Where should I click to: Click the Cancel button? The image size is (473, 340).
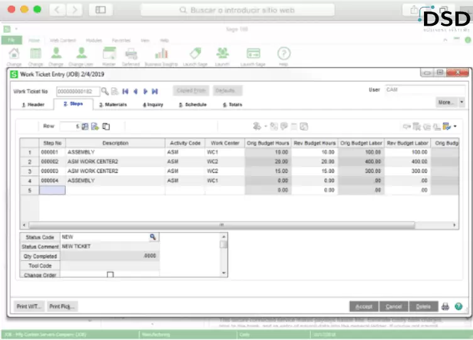(x=394, y=307)
